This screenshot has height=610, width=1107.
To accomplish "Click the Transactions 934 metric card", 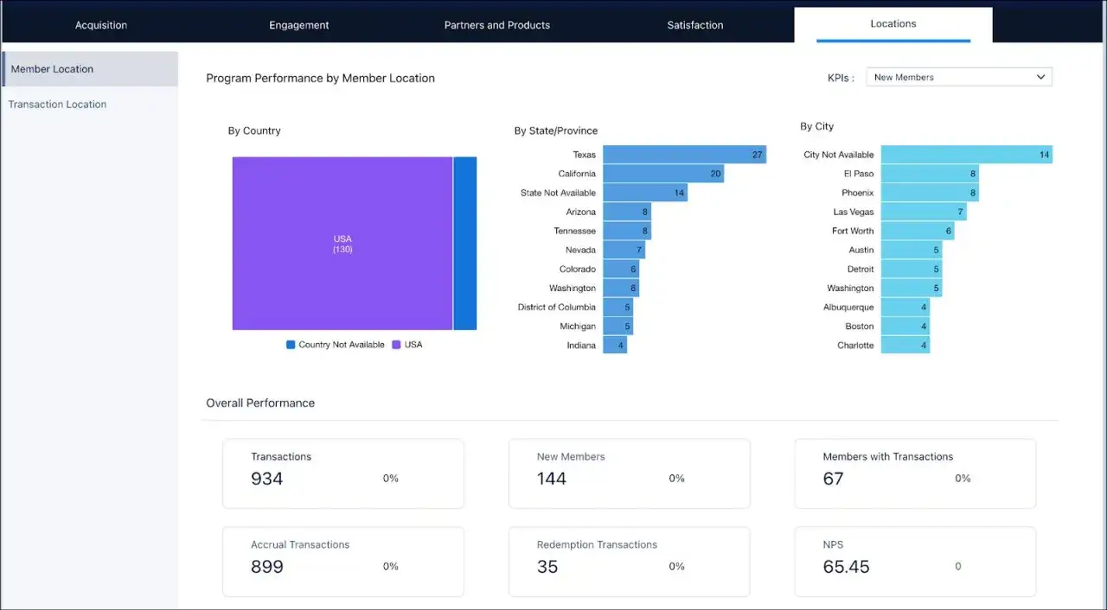I will 343,473.
